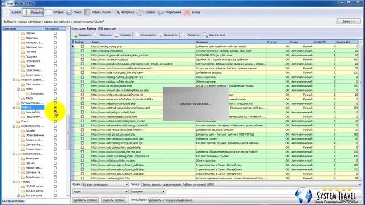The height and width of the screenshot is (205, 365).
Task: Open the Тип выборки dropdown
Action: (255, 200)
